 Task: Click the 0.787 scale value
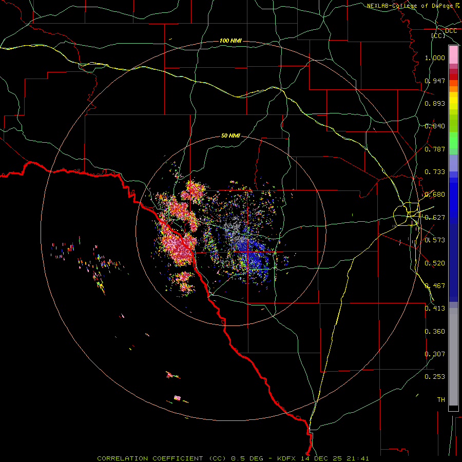435,149
